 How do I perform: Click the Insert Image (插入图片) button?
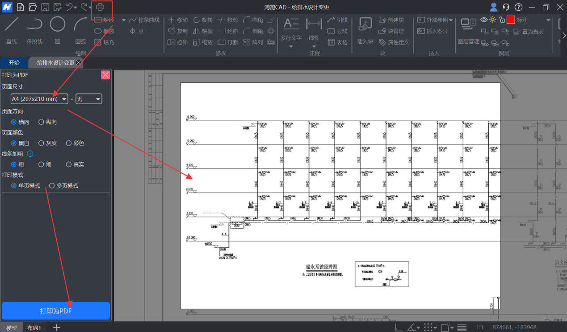(433, 31)
